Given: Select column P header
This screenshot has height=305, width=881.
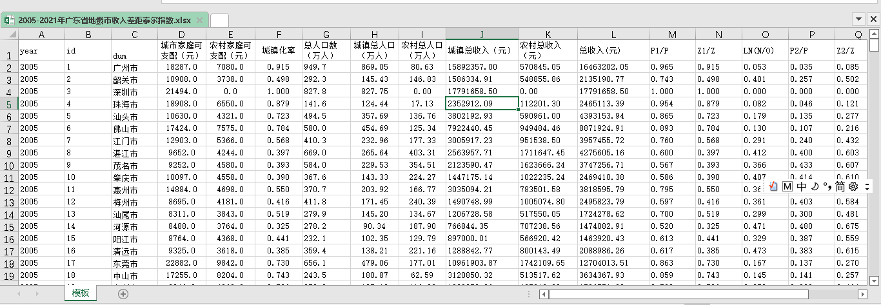Looking at the screenshot, I should [811, 34].
